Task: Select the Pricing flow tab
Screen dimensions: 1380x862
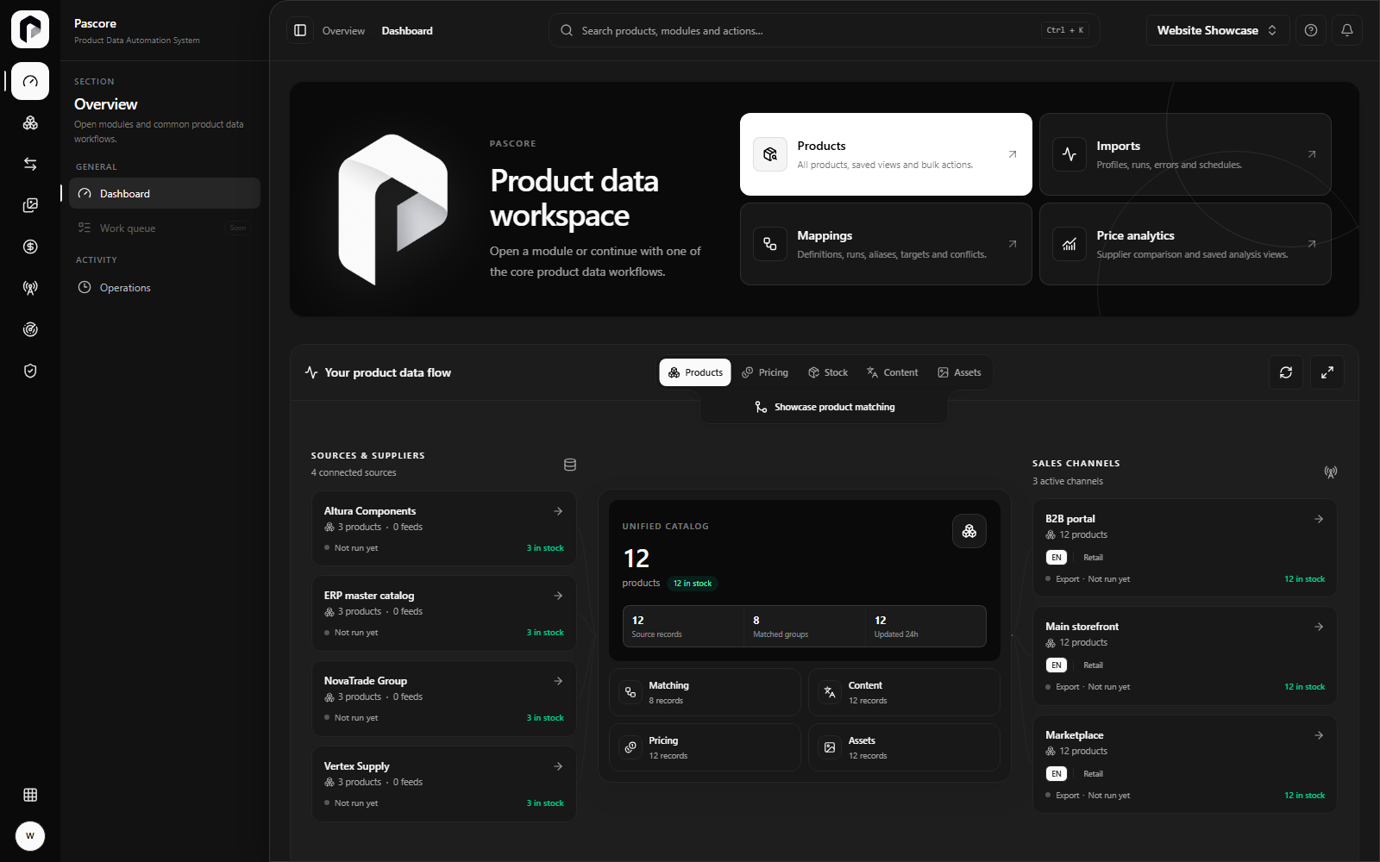Action: pos(765,372)
